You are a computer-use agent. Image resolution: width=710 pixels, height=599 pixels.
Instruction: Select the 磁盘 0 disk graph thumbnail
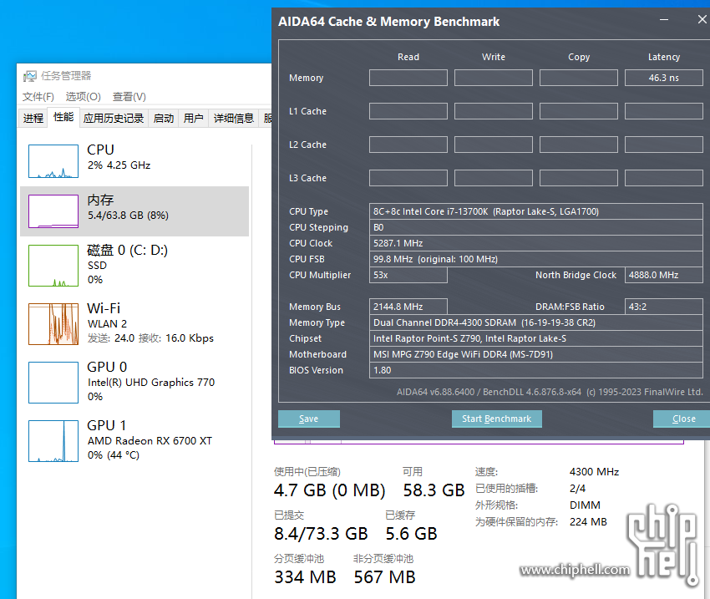point(53,266)
